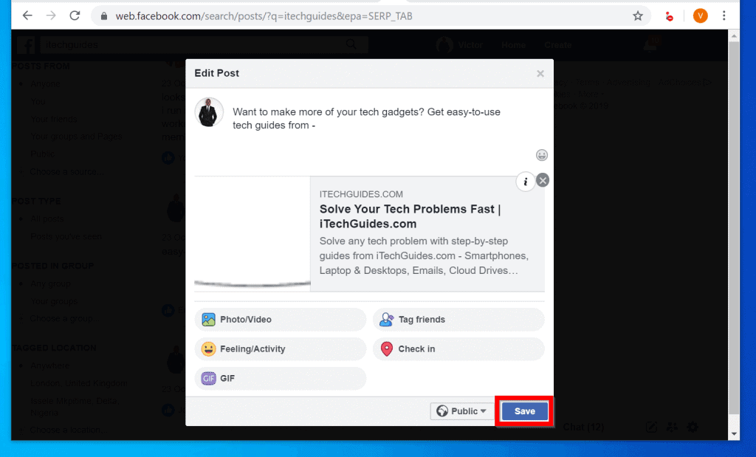
Task: Add a GIF to the post
Action: click(280, 379)
